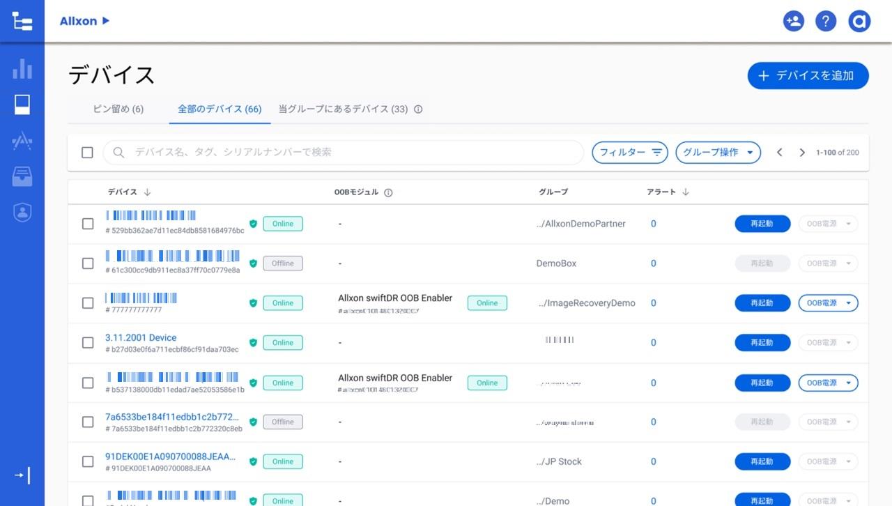892x506 pixels.
Task: Expand Allxon group breadcrumb arrow
Action: 106,21
